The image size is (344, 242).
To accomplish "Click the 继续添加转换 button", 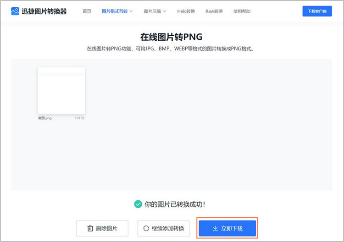I will [x=163, y=228].
